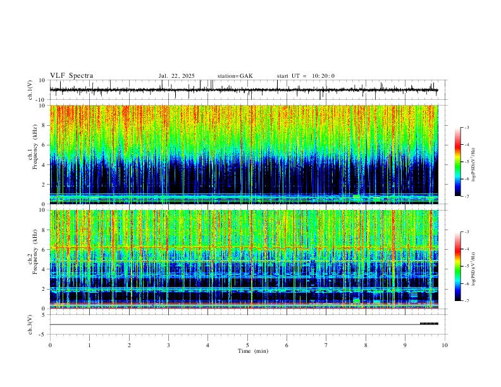The width and height of the screenshot is (501, 387).
Task: Click the '-3' label on ch.1 color bar
Action: click(466, 127)
